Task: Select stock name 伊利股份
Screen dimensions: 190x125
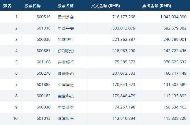Action: coord(66,51)
